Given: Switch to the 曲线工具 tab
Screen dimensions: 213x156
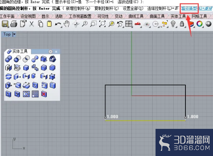Looking at the screenshot, I should (x=136, y=16).
